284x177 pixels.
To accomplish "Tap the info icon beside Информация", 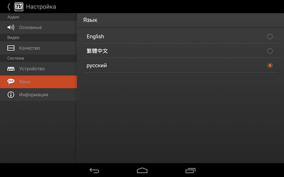I will 11,95.
